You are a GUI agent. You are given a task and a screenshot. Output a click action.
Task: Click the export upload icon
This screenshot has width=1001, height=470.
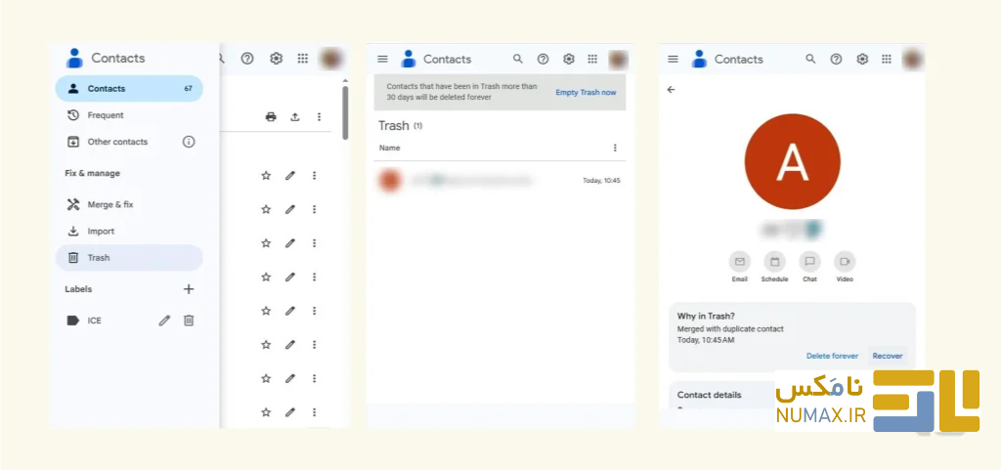(x=295, y=116)
